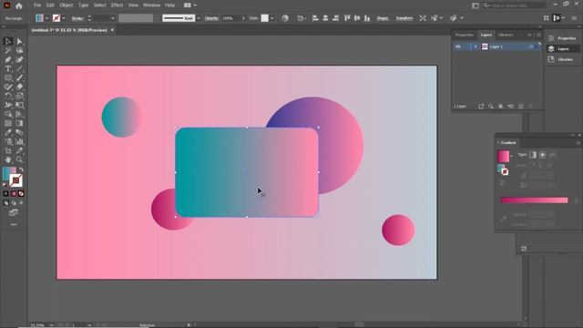Switch to the Properties tab
This screenshot has width=583, height=328.
click(x=465, y=35)
